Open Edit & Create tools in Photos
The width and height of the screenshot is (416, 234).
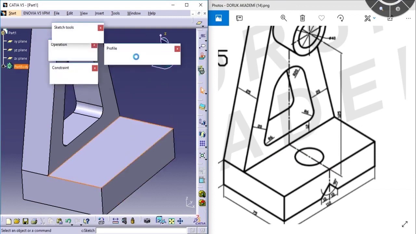[368, 18]
